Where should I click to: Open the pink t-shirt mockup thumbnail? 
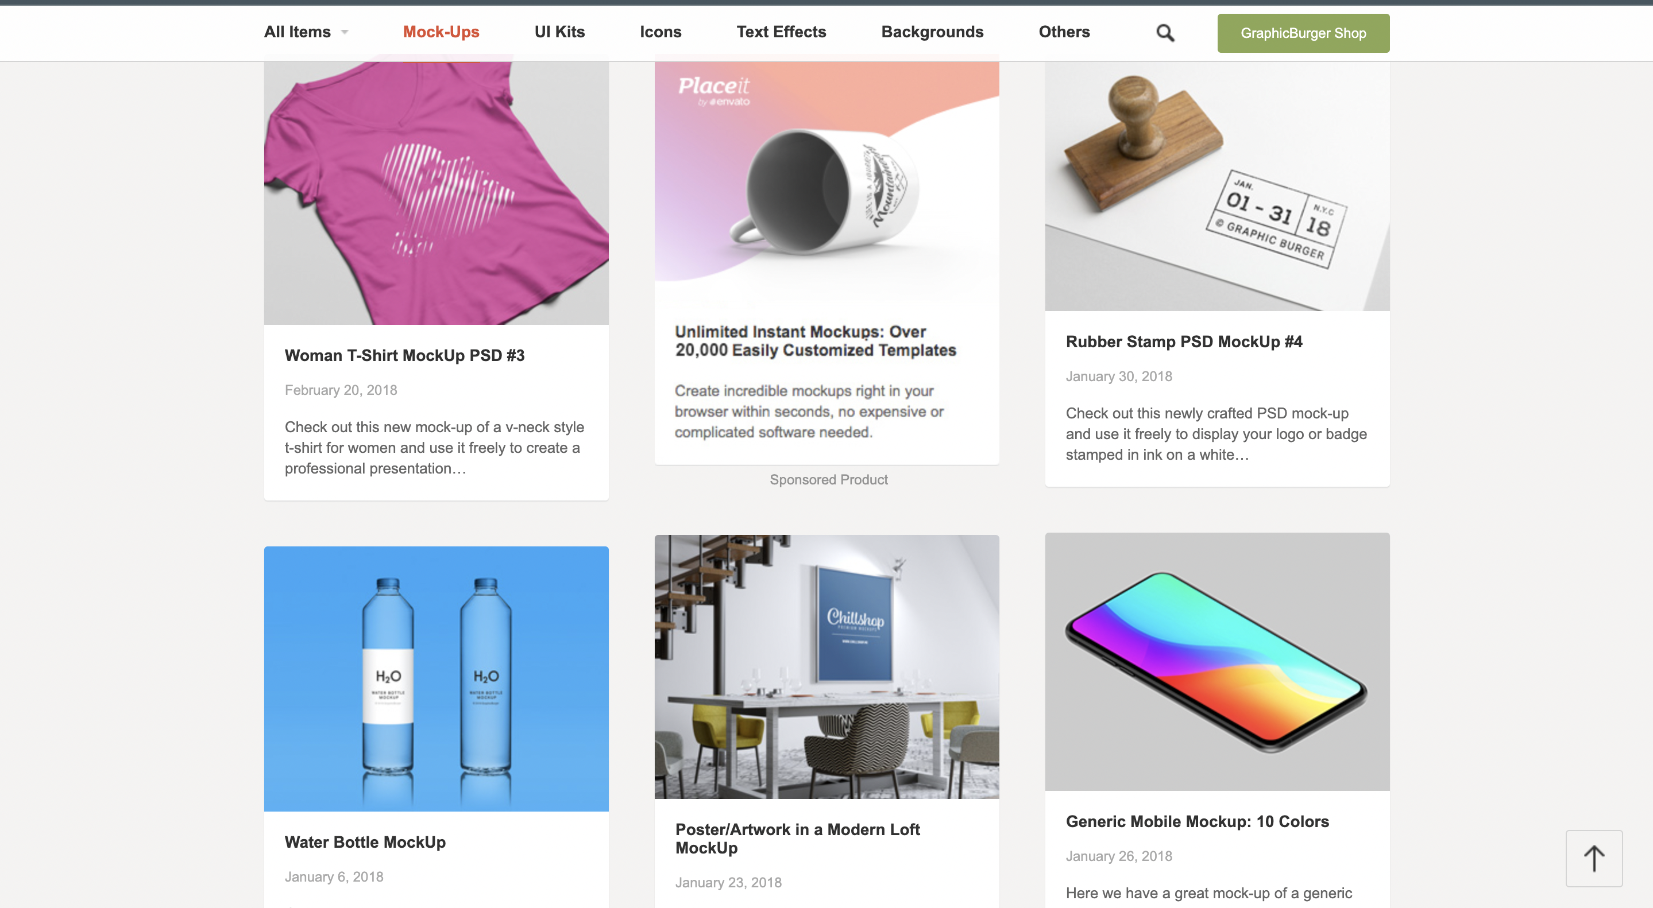[437, 193]
